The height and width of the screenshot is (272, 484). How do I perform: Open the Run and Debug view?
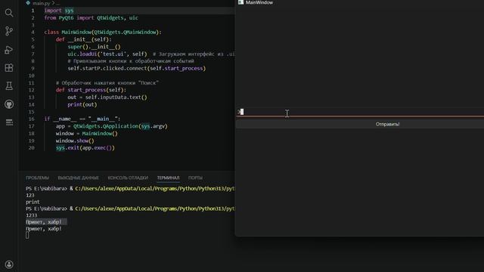(9, 50)
